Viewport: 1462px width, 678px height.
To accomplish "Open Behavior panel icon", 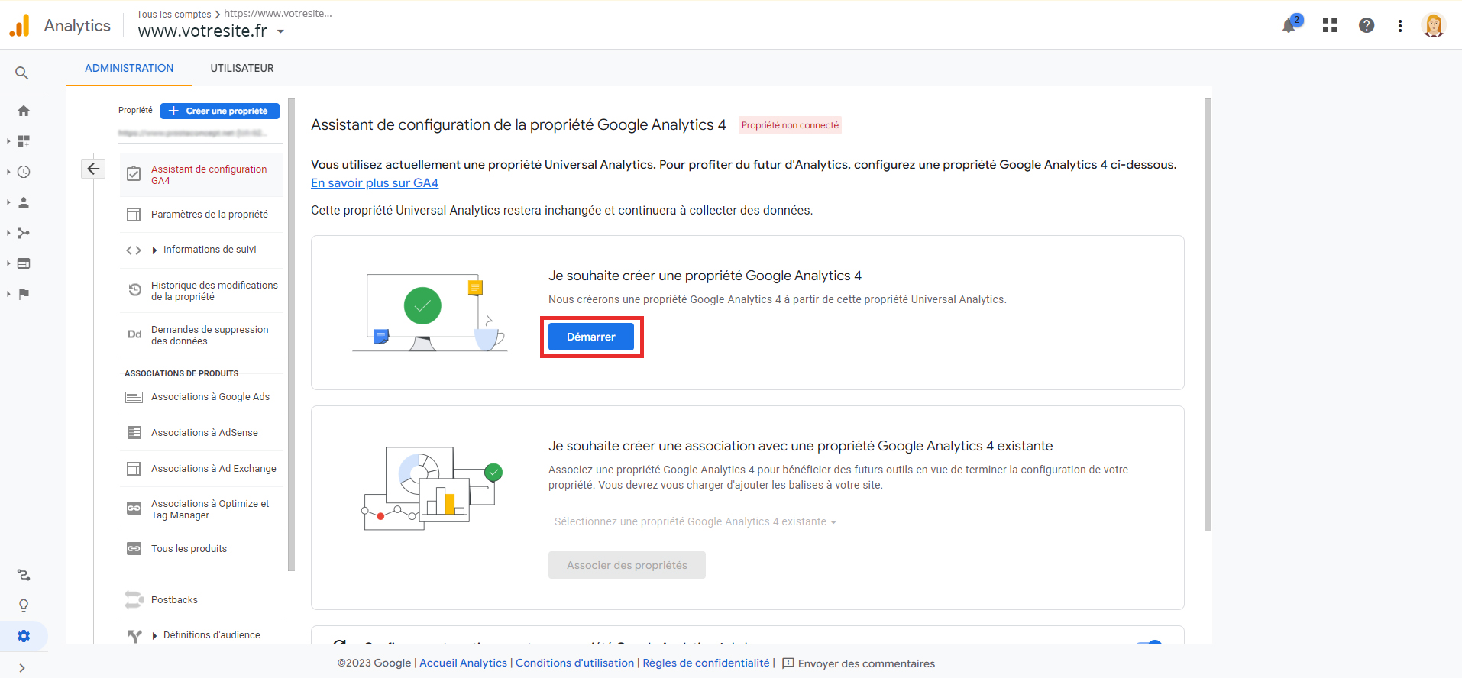I will [x=24, y=263].
